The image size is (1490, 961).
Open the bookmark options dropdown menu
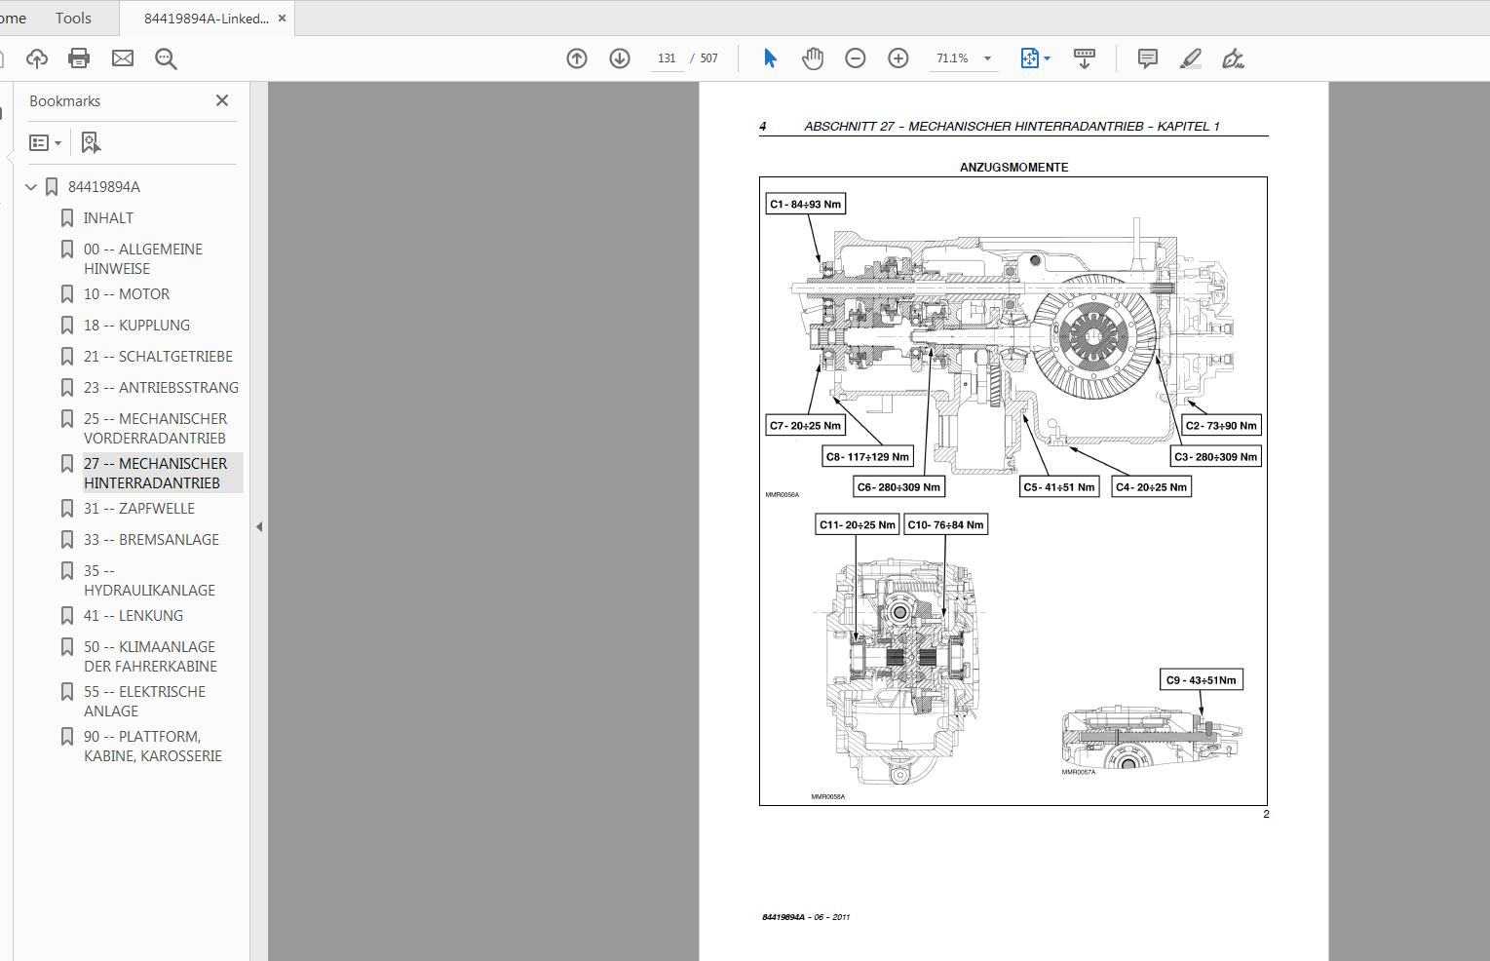click(45, 142)
